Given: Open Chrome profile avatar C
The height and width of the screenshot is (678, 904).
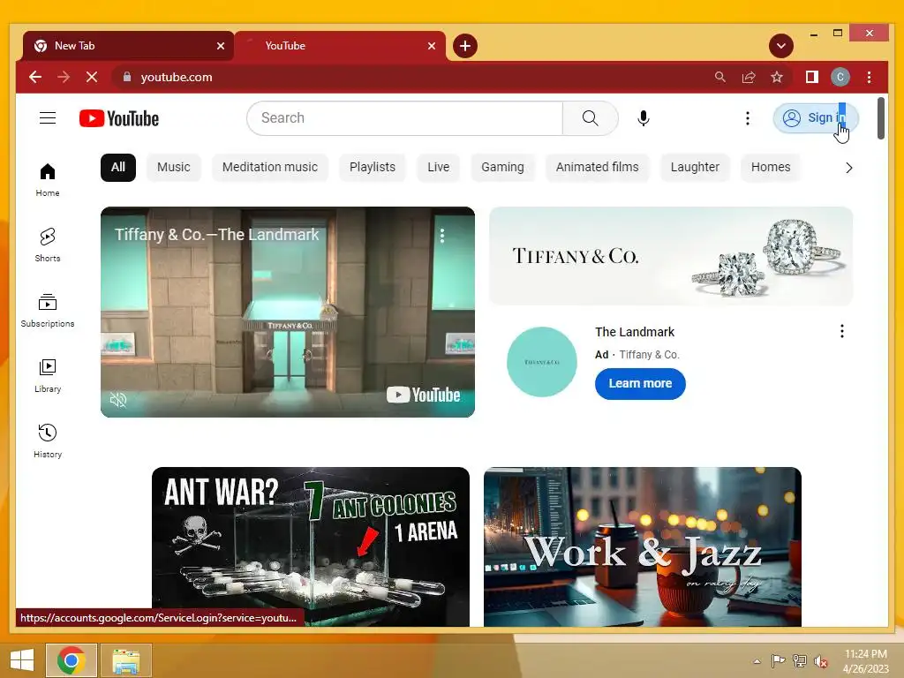Looking at the screenshot, I should (x=840, y=77).
